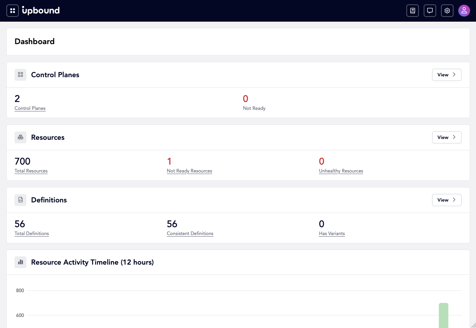Open the Not Ready Resources link
The height and width of the screenshot is (328, 476).
click(189, 171)
